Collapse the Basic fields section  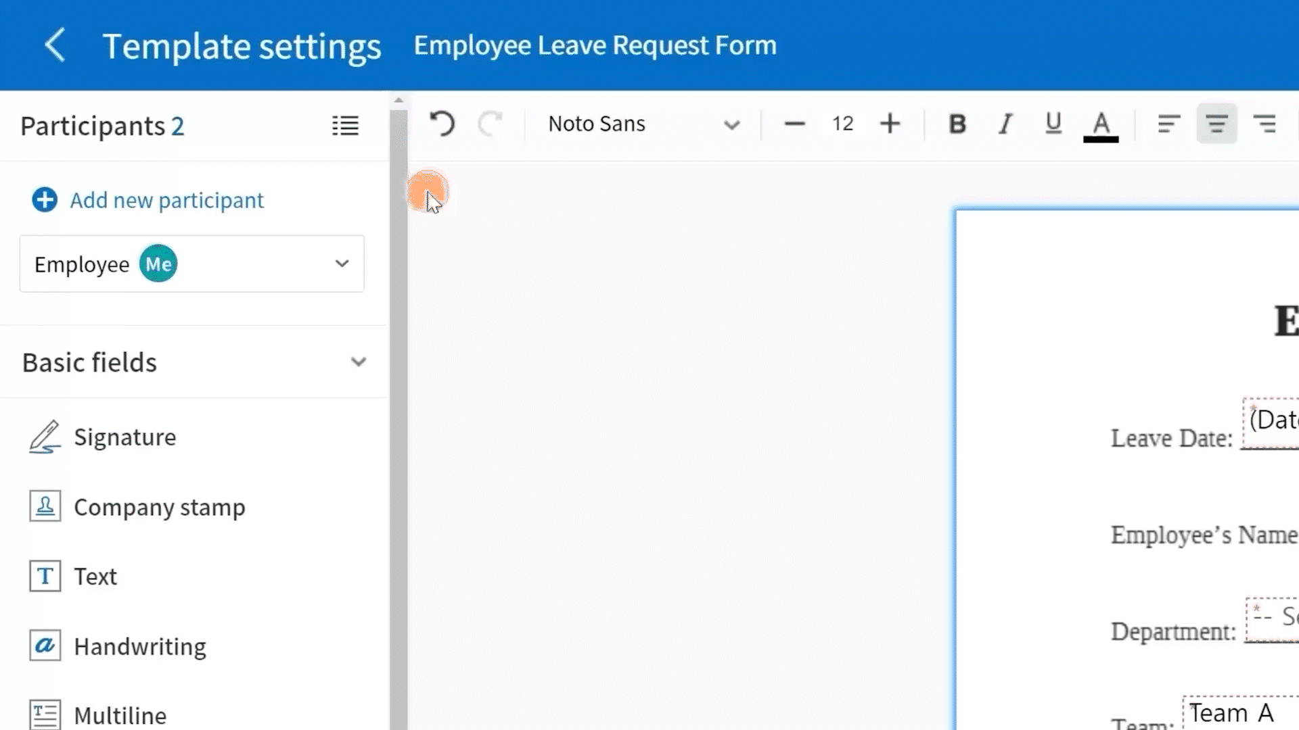pyautogui.click(x=359, y=362)
